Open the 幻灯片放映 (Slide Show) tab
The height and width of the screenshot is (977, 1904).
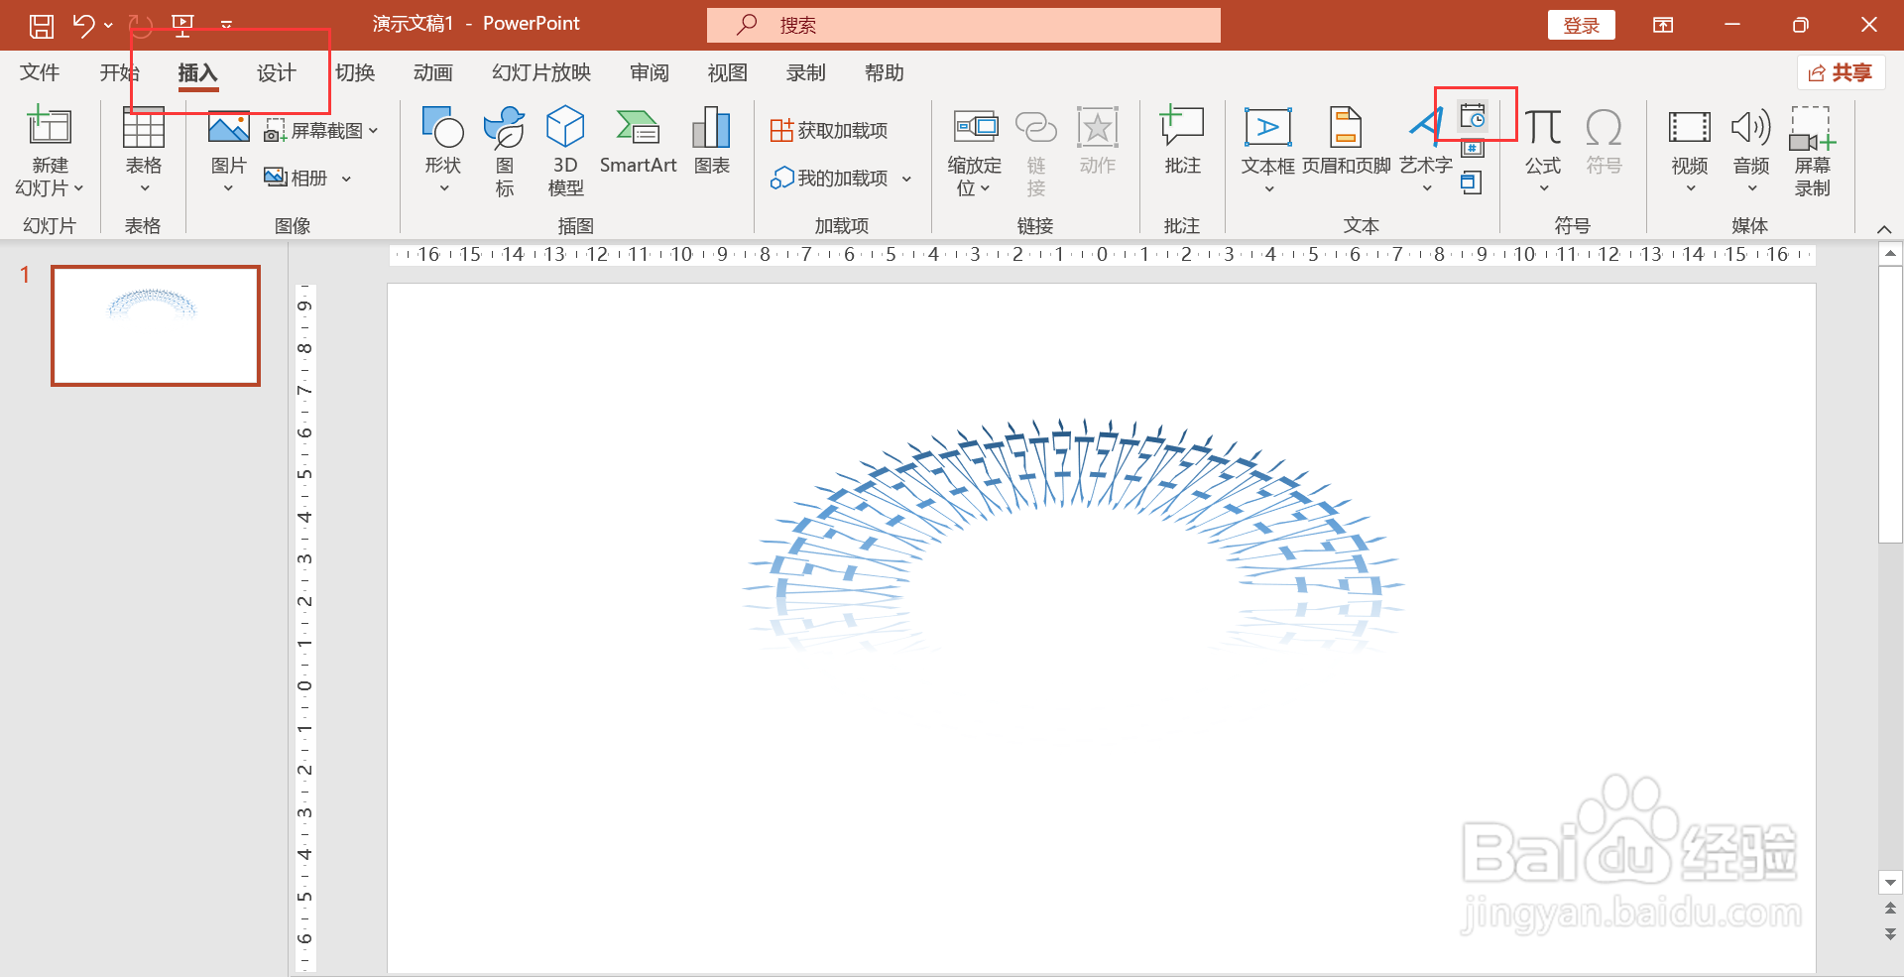(x=541, y=72)
